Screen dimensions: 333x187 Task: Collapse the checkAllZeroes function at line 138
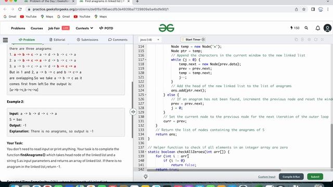[x=146, y=152]
